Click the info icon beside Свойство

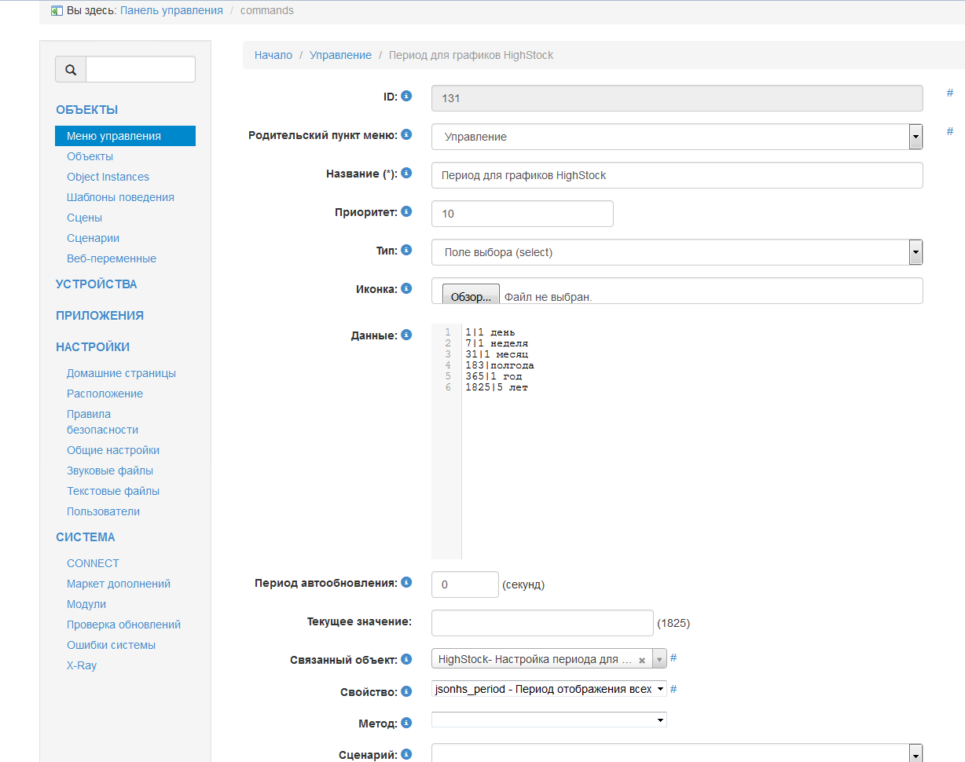click(x=406, y=691)
